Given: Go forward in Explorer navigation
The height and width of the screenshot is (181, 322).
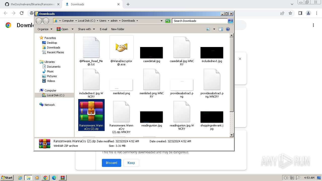Looking at the screenshot, I should (46, 21).
